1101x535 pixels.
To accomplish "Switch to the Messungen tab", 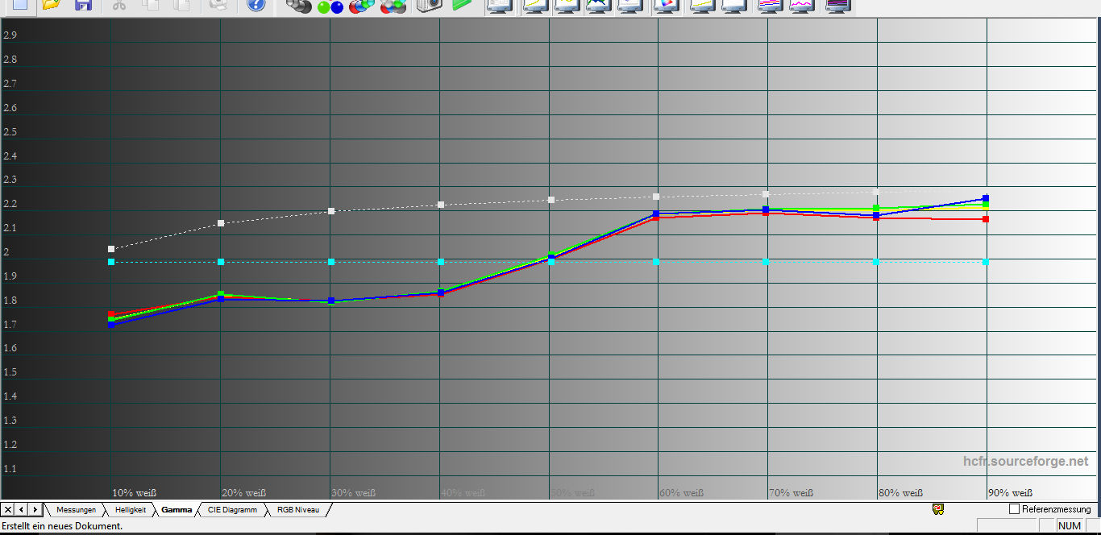I will pyautogui.click(x=76, y=510).
